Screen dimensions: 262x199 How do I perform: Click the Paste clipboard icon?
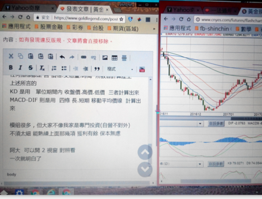[x=31, y=56]
